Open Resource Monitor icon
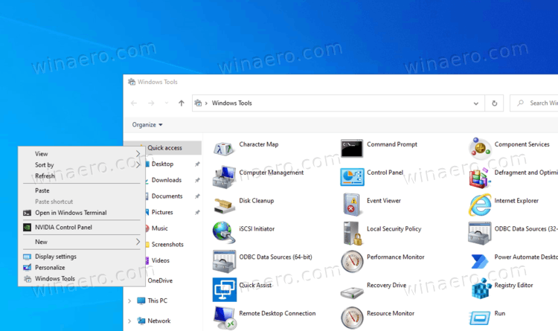Image resolution: width=558 pixels, height=331 pixels. click(352, 318)
